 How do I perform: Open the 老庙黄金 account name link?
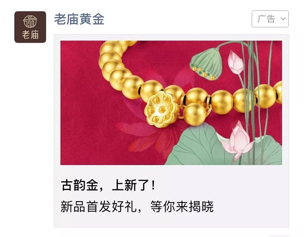point(79,19)
